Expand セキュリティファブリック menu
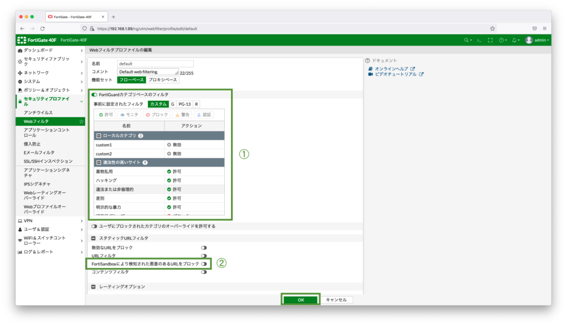 [x=82, y=62]
